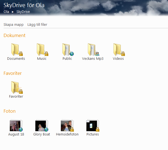Open the Pictures photo album thumbnail
Screen dimensions: 168x150
tap(93, 126)
